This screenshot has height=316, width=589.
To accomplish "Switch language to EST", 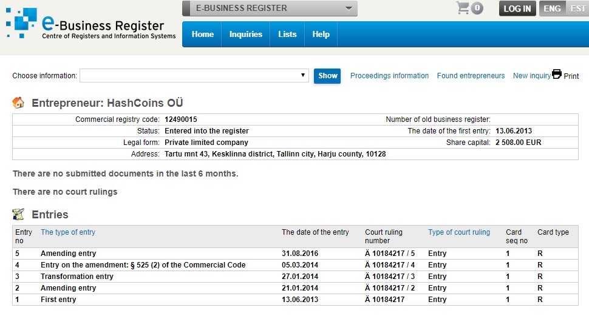I will pyautogui.click(x=577, y=8).
